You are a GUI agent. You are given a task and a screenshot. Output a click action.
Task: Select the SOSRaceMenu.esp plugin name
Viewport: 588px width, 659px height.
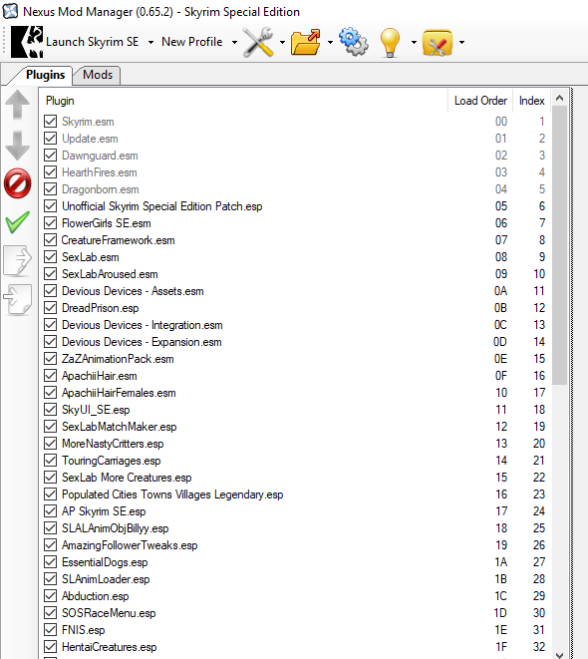(109, 613)
